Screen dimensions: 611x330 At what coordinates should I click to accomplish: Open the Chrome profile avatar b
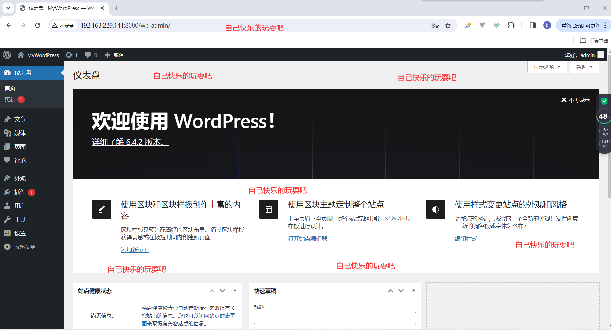click(547, 25)
